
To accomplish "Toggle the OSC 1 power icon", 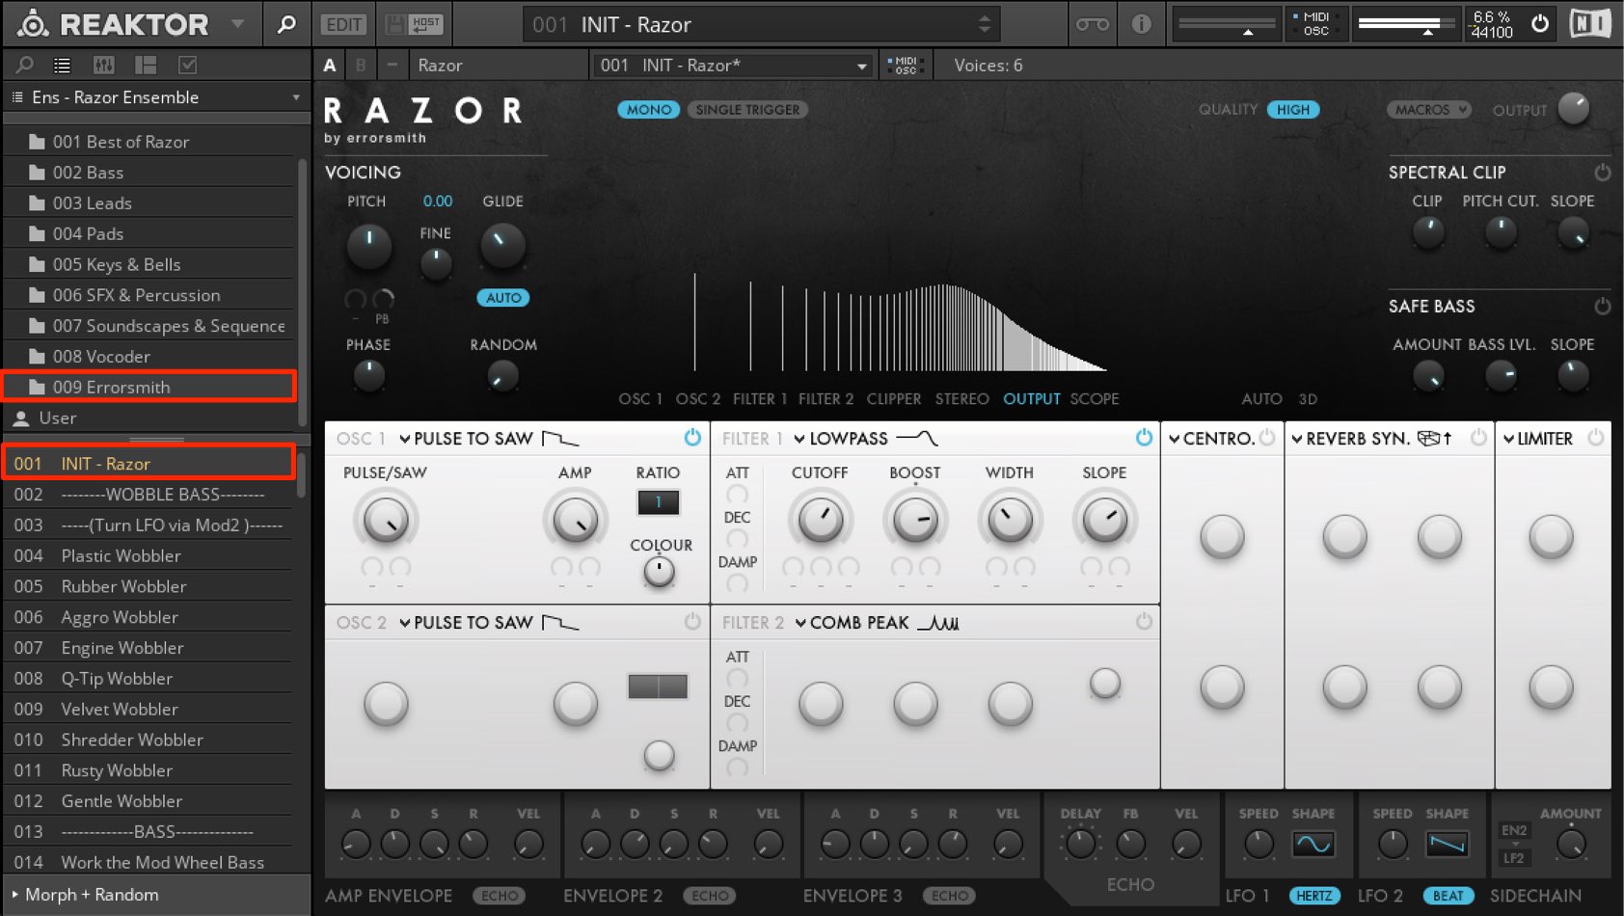I will 692,438.
